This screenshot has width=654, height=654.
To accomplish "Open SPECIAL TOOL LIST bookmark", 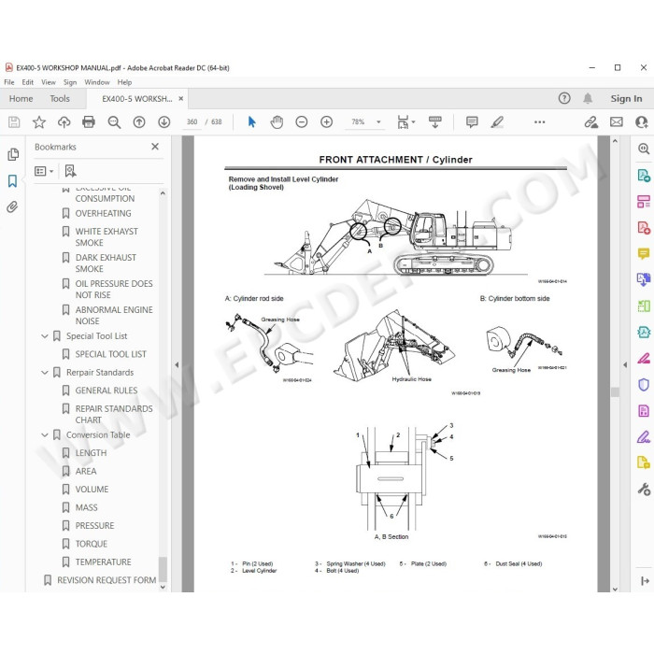I will [110, 354].
